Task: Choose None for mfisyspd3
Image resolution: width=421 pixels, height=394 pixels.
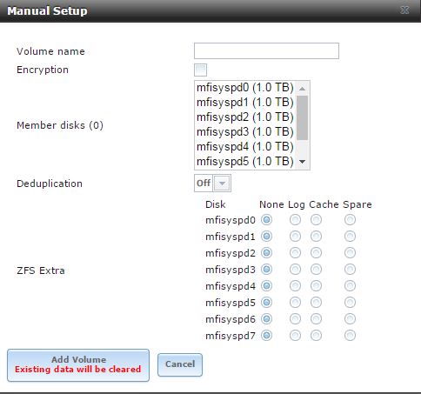Action: (x=266, y=270)
